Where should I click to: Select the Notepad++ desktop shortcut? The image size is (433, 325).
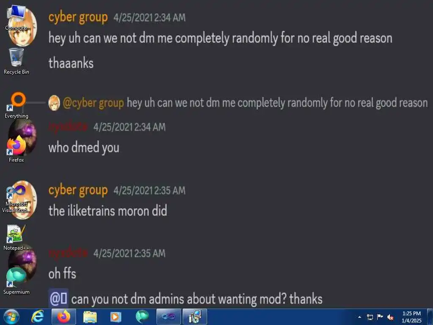click(x=16, y=238)
